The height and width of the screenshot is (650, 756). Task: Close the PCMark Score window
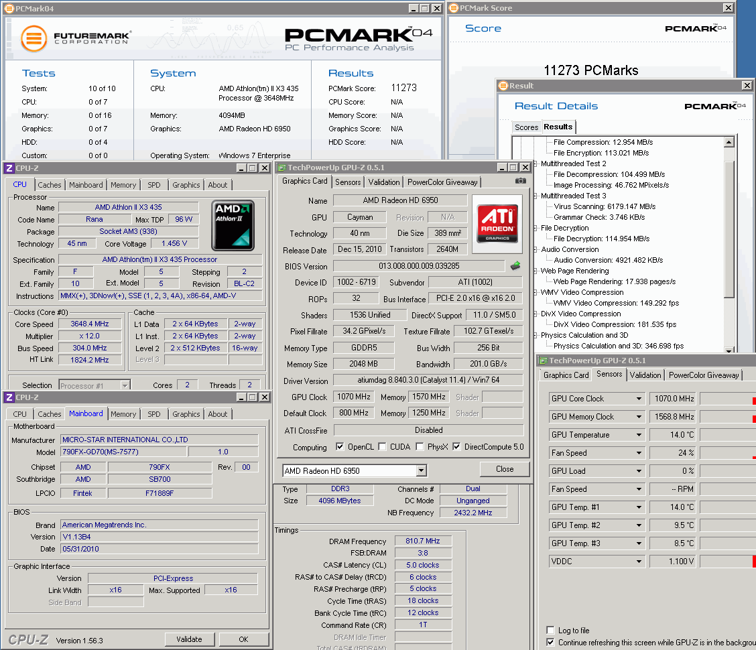[728, 8]
